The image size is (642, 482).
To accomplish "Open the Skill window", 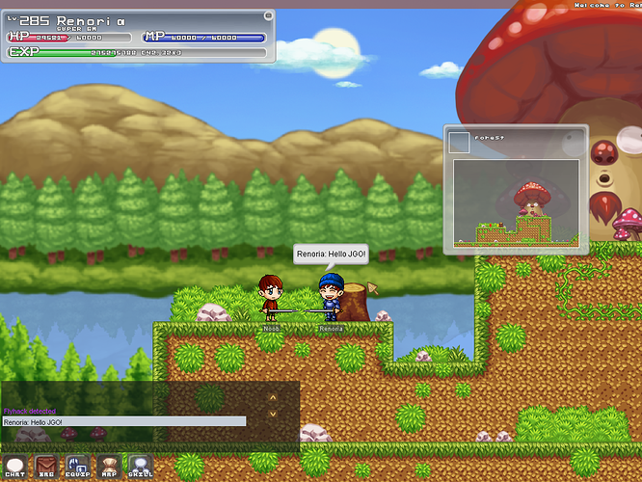I will tap(141, 466).
